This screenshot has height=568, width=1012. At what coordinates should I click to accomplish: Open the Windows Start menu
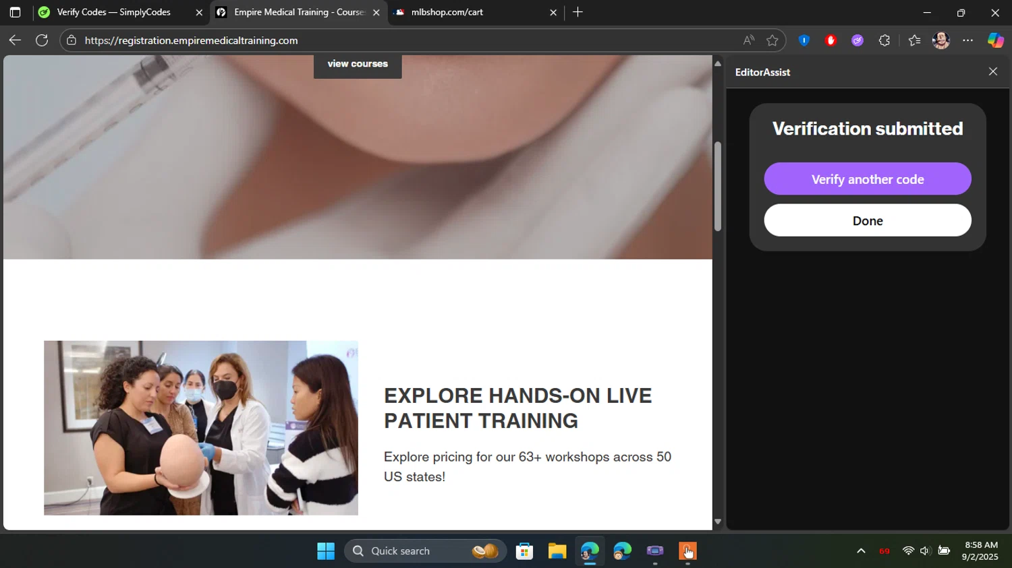click(326, 551)
